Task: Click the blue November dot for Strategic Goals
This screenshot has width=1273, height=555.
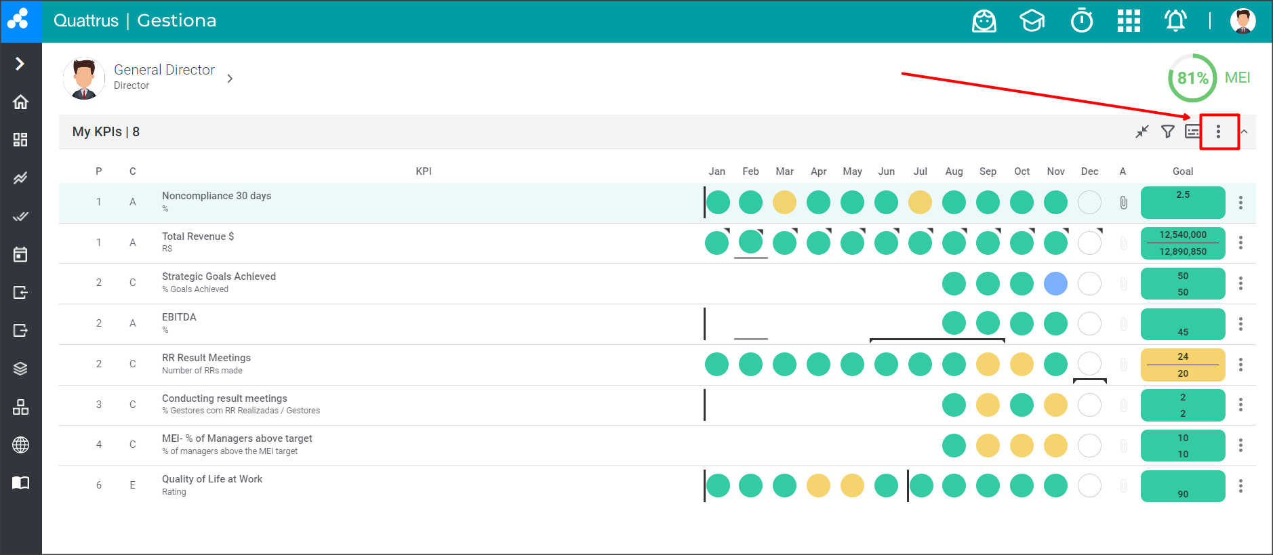Action: [x=1055, y=283]
